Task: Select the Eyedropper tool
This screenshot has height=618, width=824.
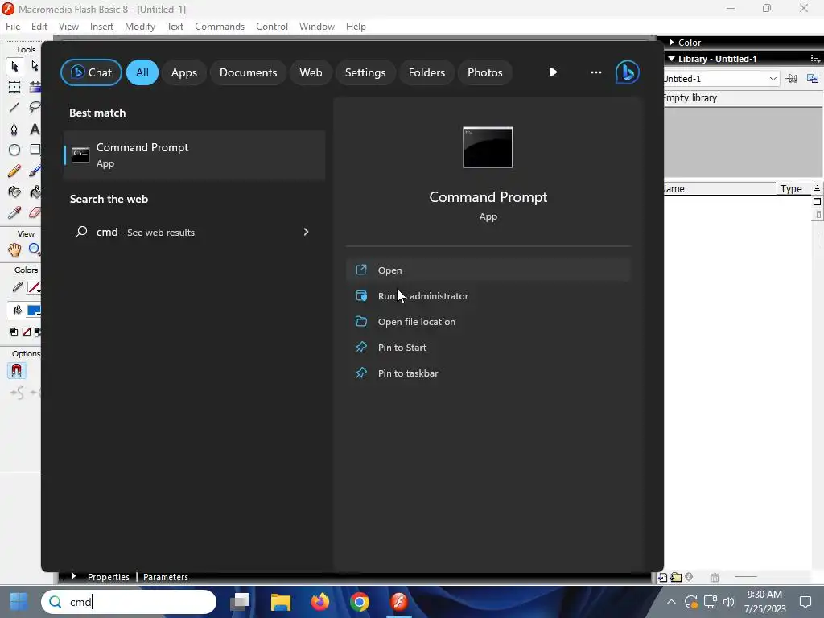Action: pyautogui.click(x=14, y=212)
